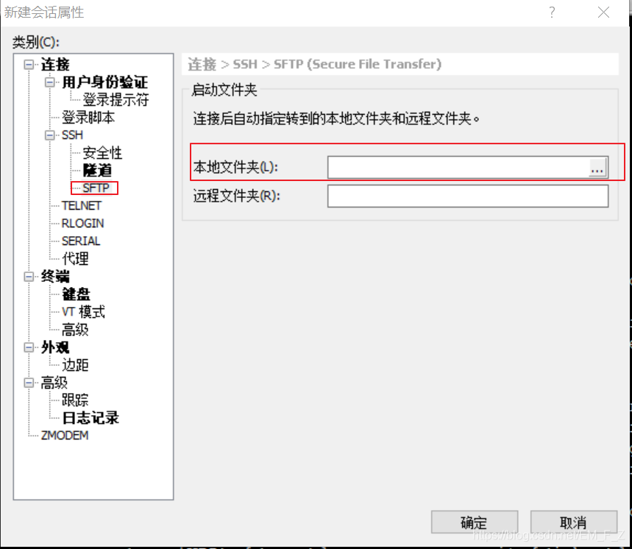This screenshot has height=549, width=632.
Task: Select 连接 category in tree
Action: pos(55,65)
